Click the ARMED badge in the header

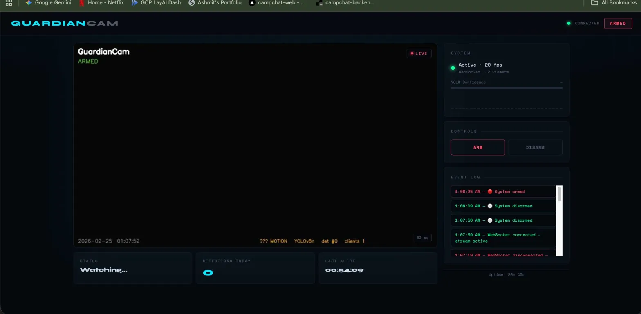click(x=618, y=23)
